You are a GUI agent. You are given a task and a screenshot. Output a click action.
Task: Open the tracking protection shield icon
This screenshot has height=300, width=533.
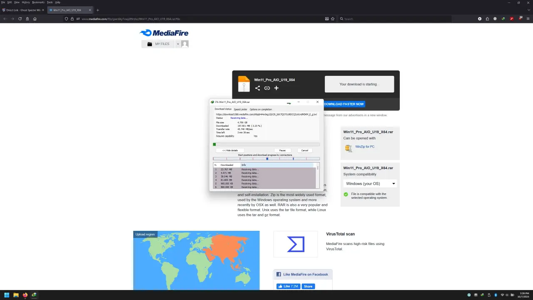coord(66,19)
